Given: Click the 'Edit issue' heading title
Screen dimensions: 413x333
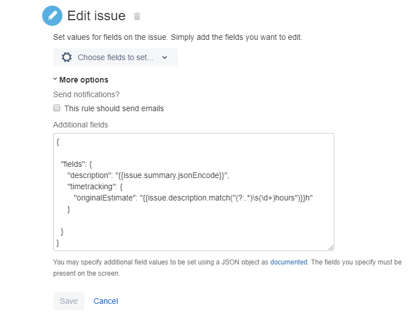Looking at the screenshot, I should pos(97,16).
